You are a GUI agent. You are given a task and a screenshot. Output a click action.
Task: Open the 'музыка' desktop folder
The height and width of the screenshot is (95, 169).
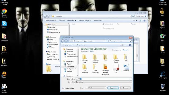click(163, 25)
